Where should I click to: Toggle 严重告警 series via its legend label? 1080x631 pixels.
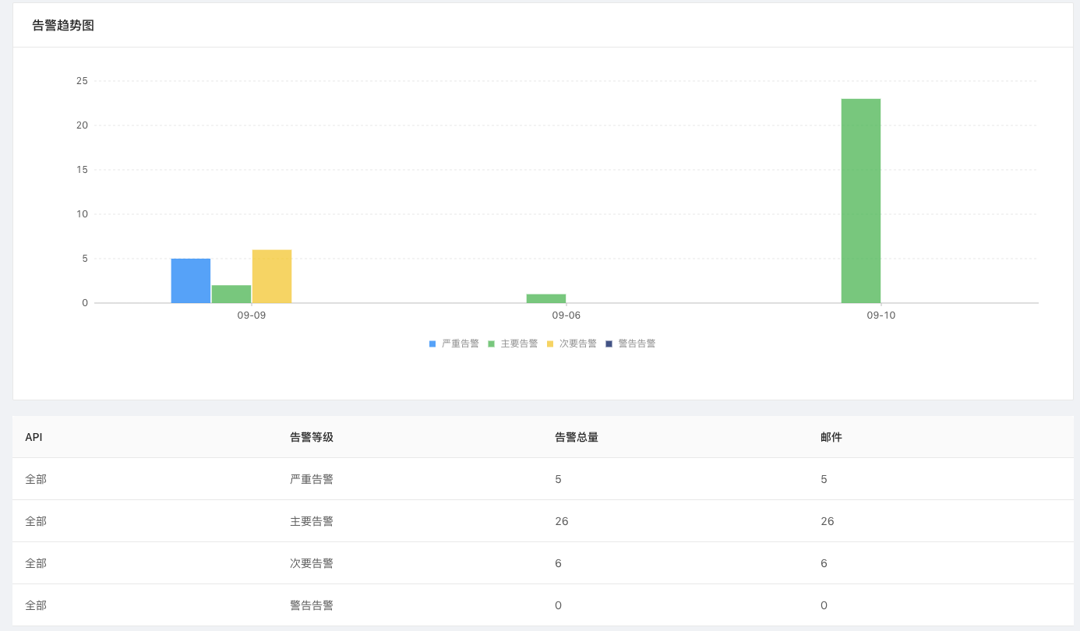461,344
